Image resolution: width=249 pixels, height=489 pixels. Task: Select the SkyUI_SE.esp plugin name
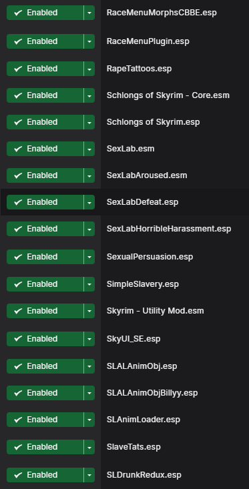(134, 339)
